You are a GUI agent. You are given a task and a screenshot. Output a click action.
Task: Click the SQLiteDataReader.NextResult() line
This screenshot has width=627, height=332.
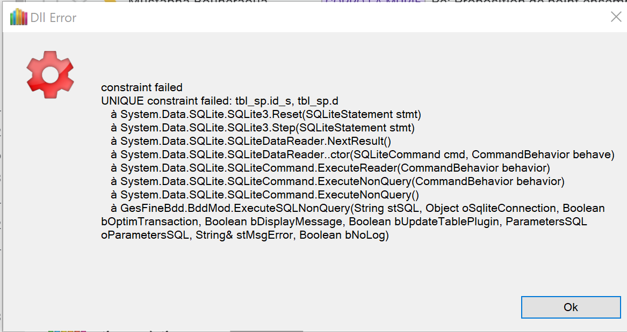(251, 141)
